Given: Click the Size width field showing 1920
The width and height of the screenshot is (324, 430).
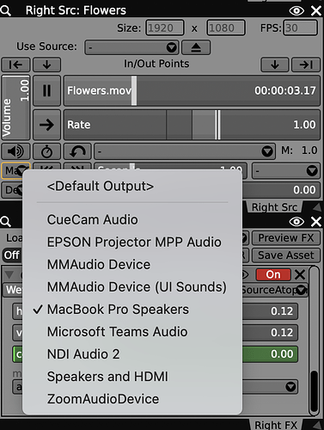Looking at the screenshot, I should (165, 28).
